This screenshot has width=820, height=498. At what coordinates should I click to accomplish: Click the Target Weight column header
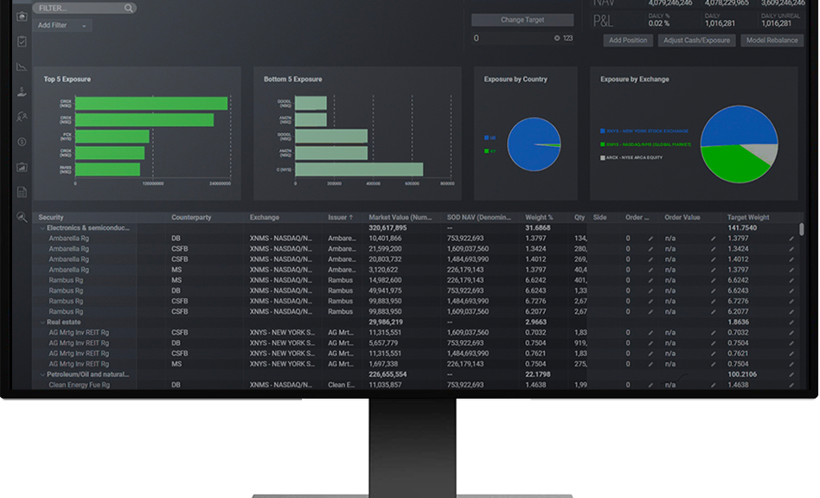coord(748,217)
